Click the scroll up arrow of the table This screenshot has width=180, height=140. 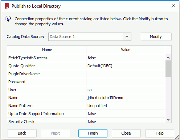168,58
